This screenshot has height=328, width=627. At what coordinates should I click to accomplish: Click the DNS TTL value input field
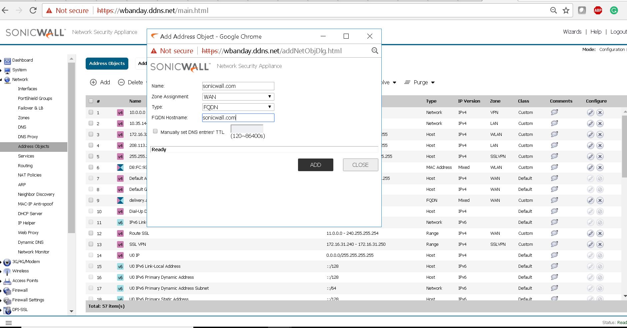[x=247, y=129]
